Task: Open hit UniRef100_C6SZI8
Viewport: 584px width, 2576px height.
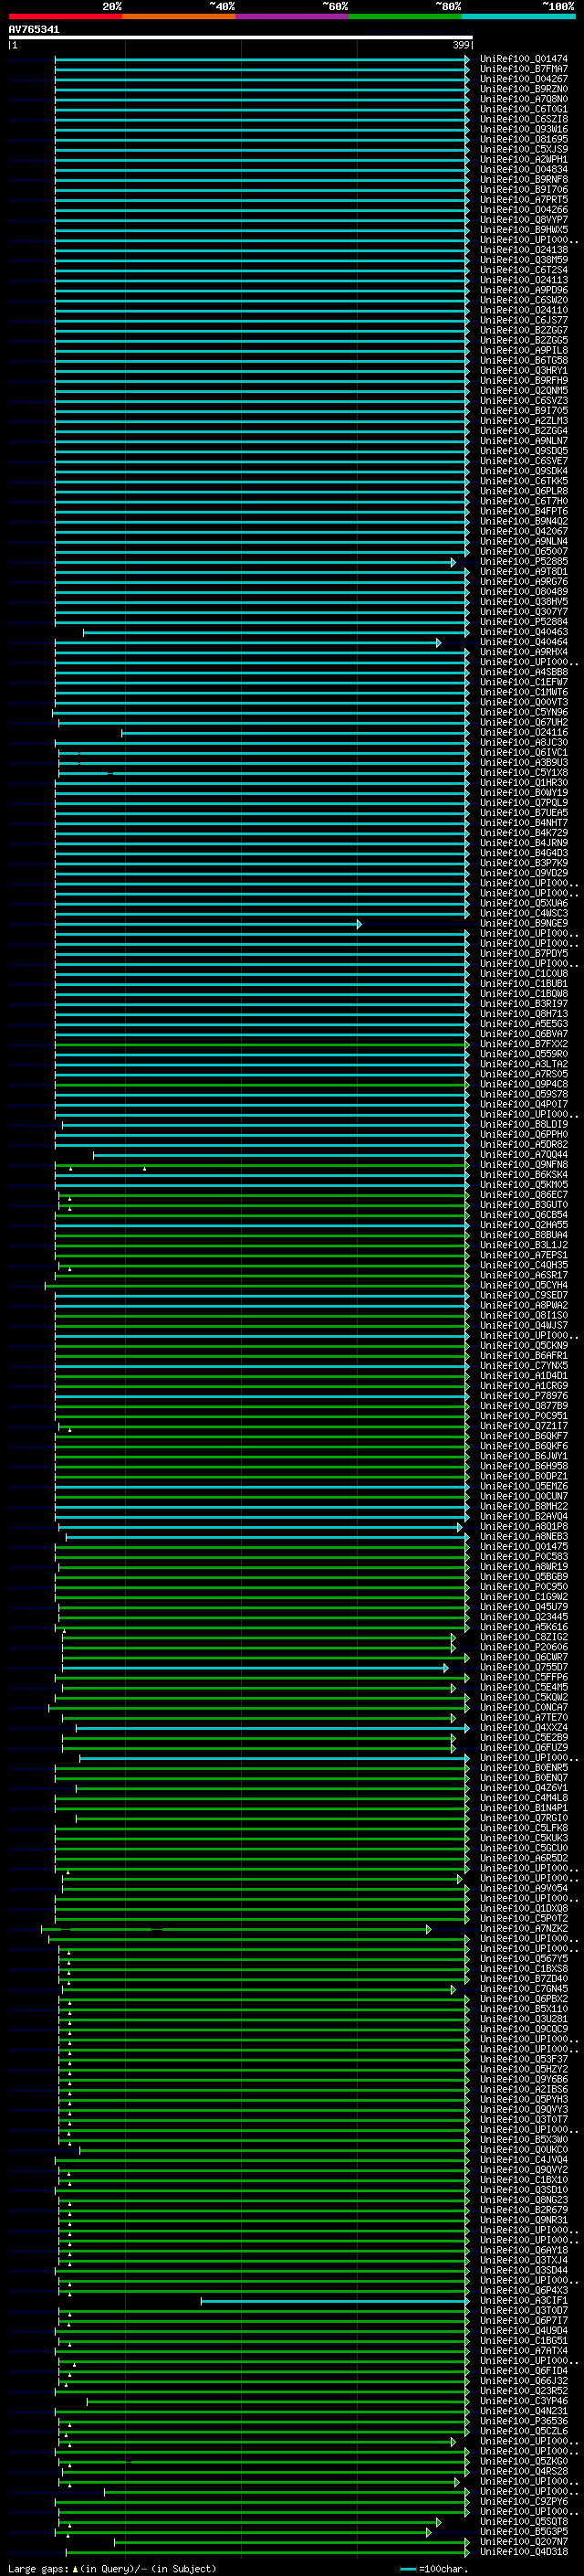Action: pyautogui.click(x=524, y=120)
